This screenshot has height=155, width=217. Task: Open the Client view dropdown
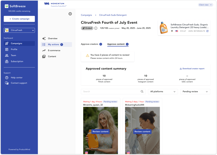click(205, 5)
